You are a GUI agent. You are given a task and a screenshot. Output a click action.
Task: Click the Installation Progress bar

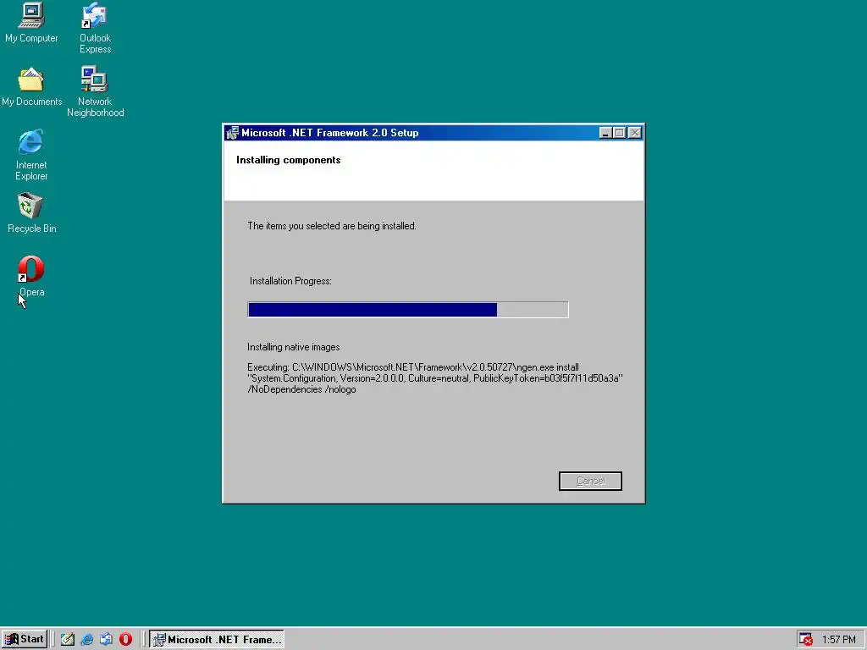pos(408,310)
